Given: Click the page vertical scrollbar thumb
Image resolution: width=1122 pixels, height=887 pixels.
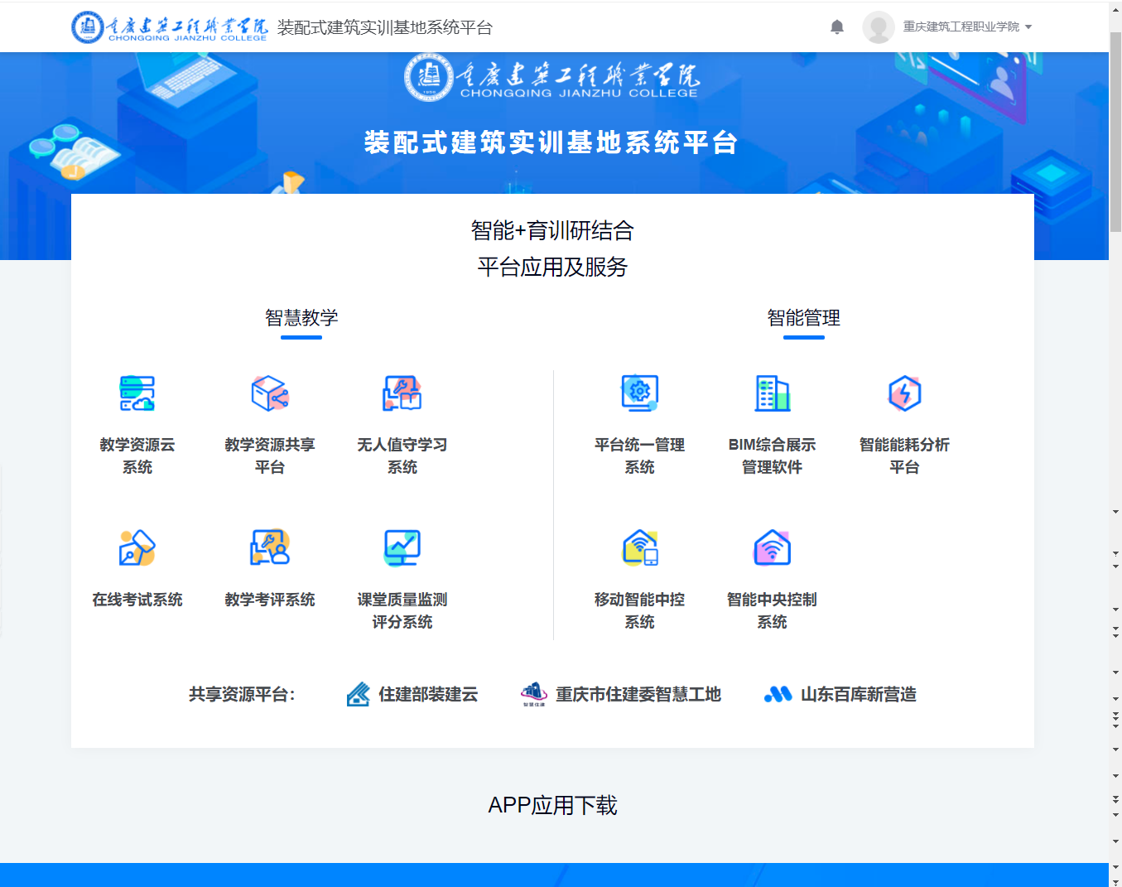Looking at the screenshot, I should point(1115,133).
